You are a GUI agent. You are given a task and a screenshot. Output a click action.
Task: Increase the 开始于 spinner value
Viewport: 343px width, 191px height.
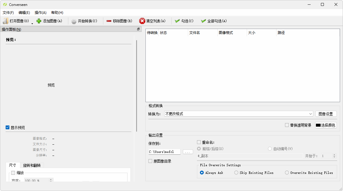point(334,155)
